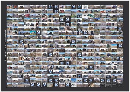Screen dimensions: 130x92
Task: Select the only logo placeholder in second row
Action: [56, 11]
